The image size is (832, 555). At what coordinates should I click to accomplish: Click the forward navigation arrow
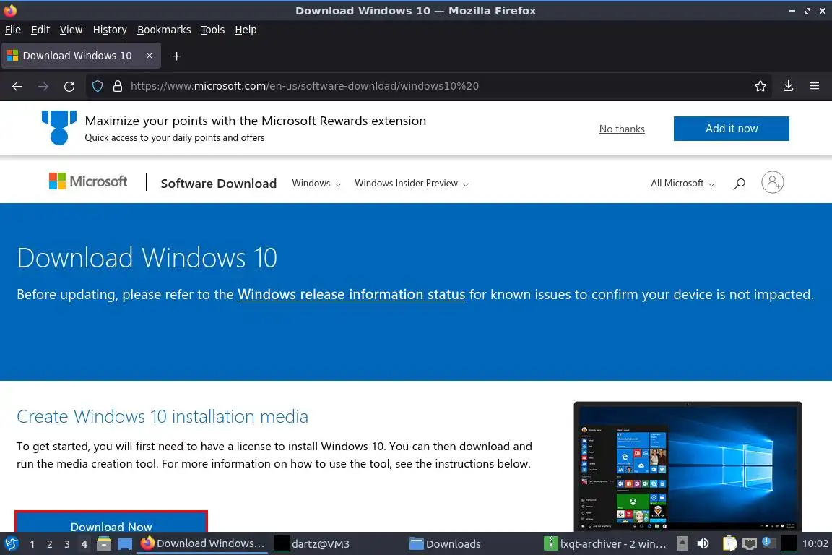click(x=43, y=86)
